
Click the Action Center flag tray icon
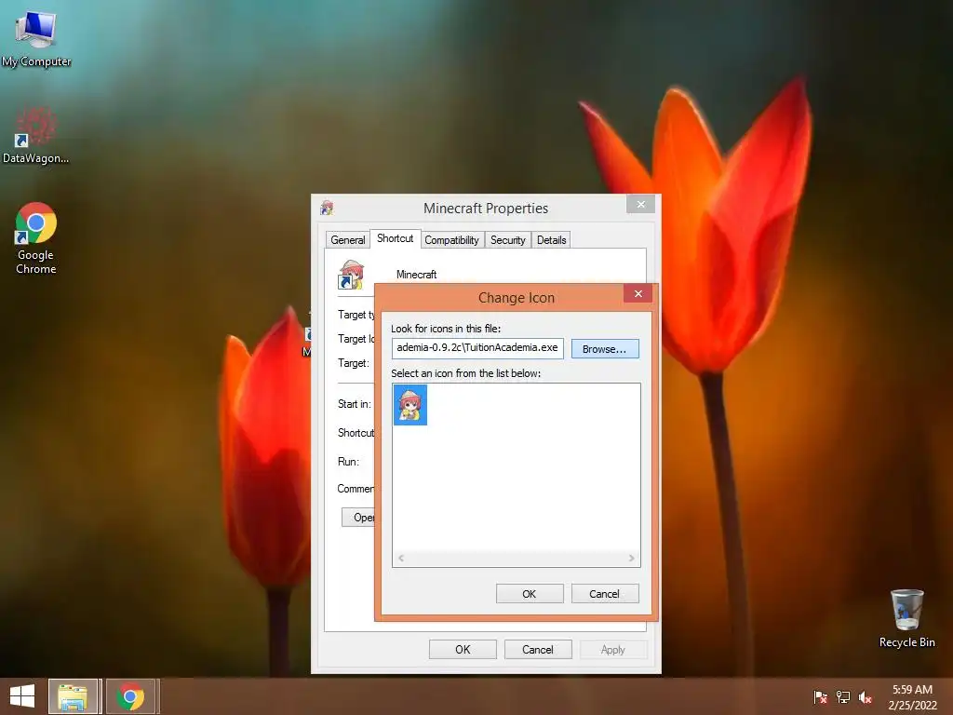pyautogui.click(x=821, y=697)
